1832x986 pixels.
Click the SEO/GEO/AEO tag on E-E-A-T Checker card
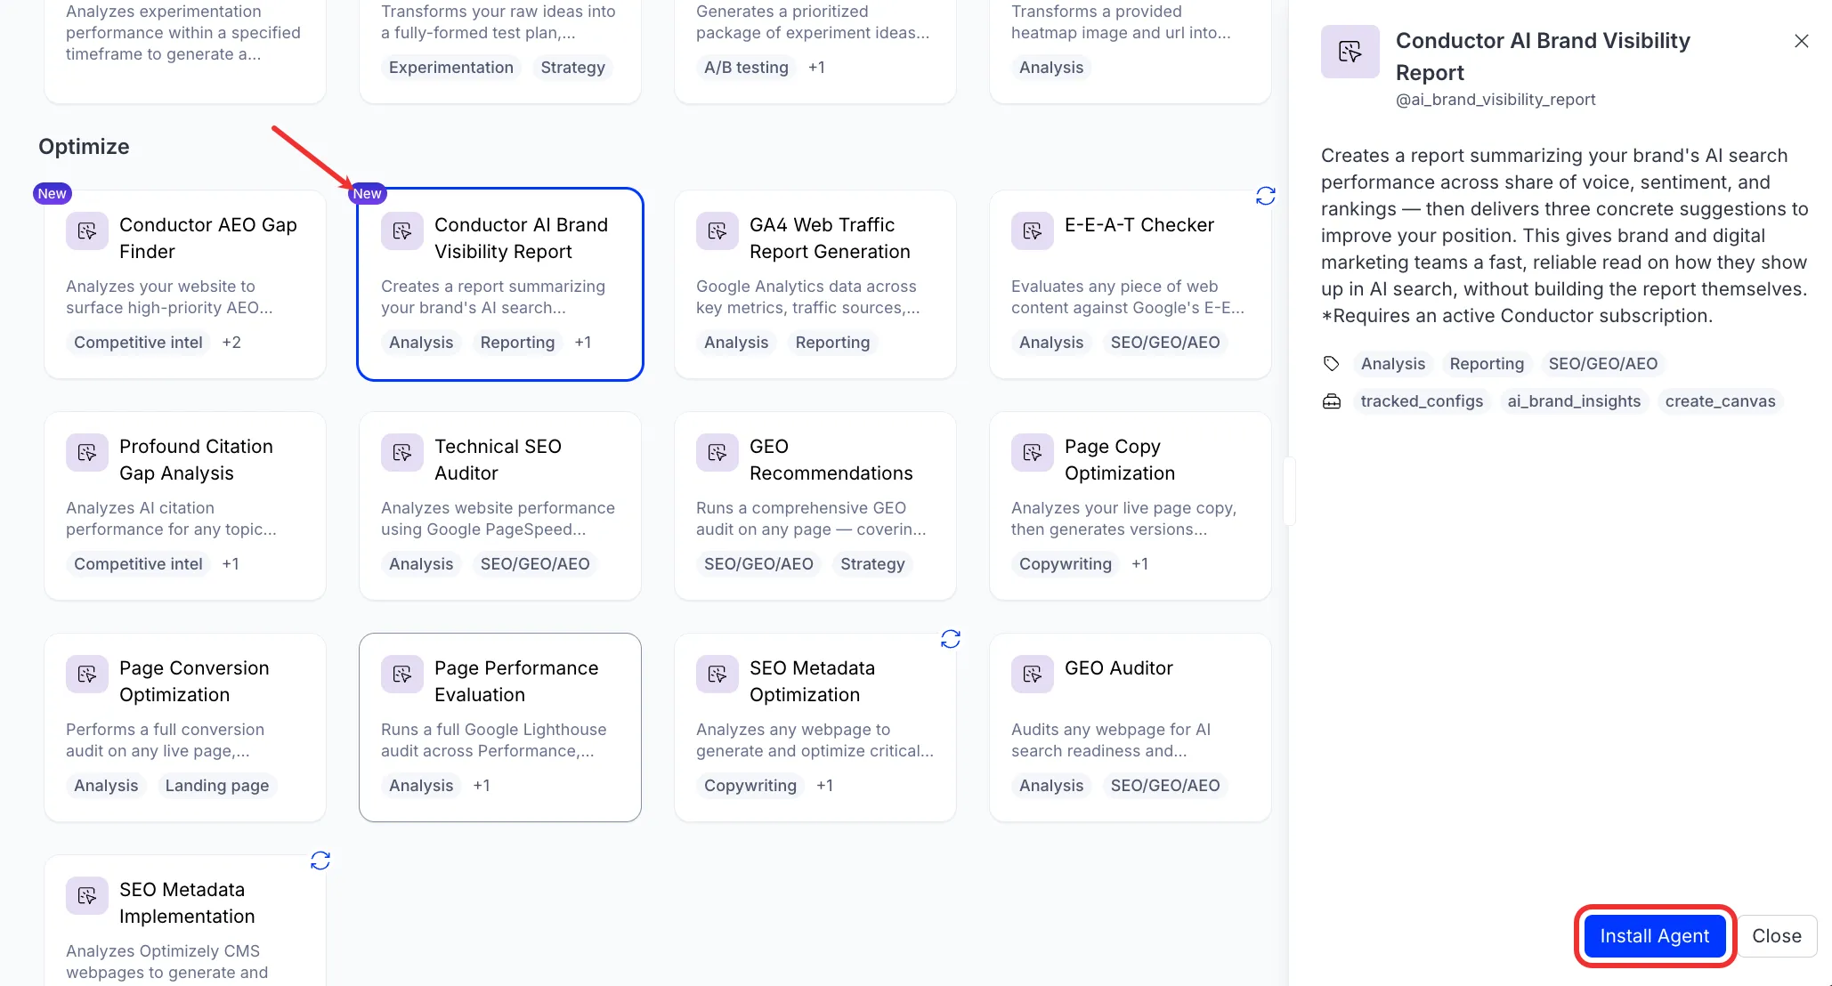1165,343
